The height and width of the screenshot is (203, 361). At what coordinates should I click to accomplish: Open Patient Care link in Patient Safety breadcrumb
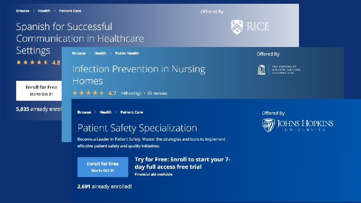[132, 112]
